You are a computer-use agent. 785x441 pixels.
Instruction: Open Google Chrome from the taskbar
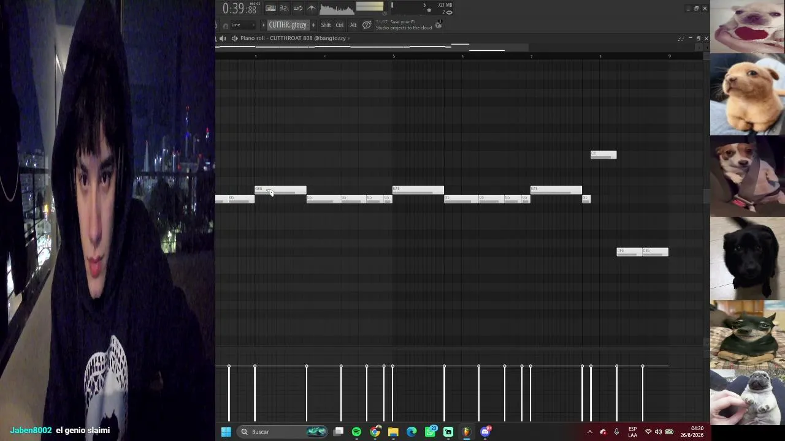click(375, 432)
